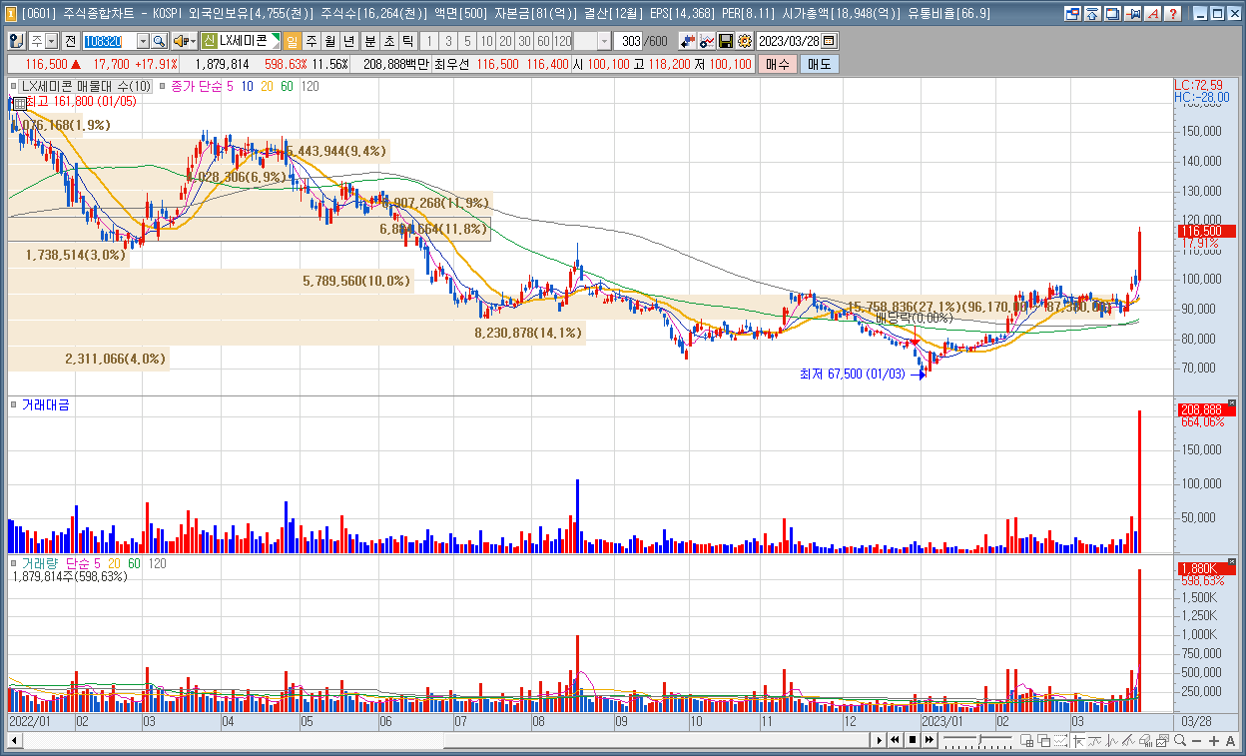Click the copy-window icon in title bar

point(1110,14)
